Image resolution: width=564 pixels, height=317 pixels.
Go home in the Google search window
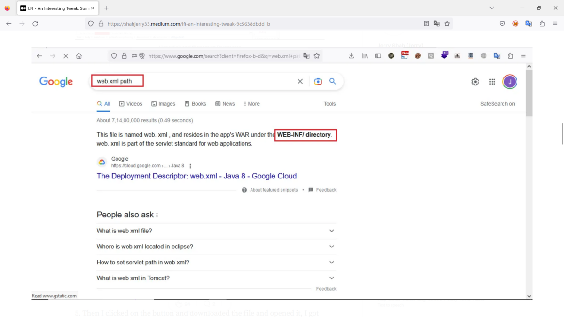(x=79, y=56)
